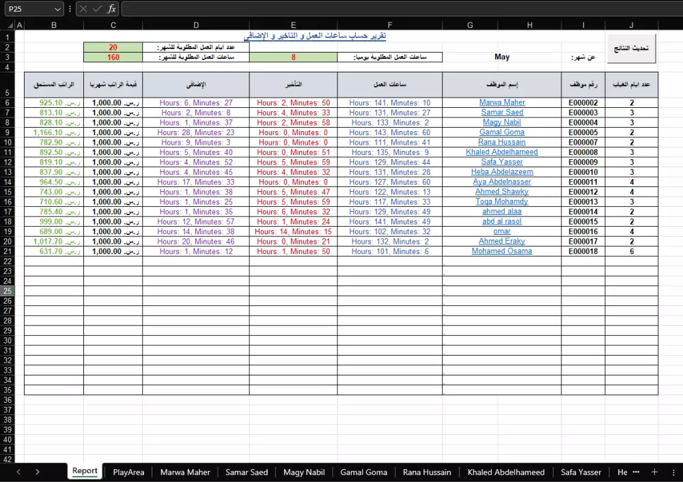This screenshot has width=683, height=482.
Task: Click the left sheet navigation arrow
Action: (x=18, y=472)
